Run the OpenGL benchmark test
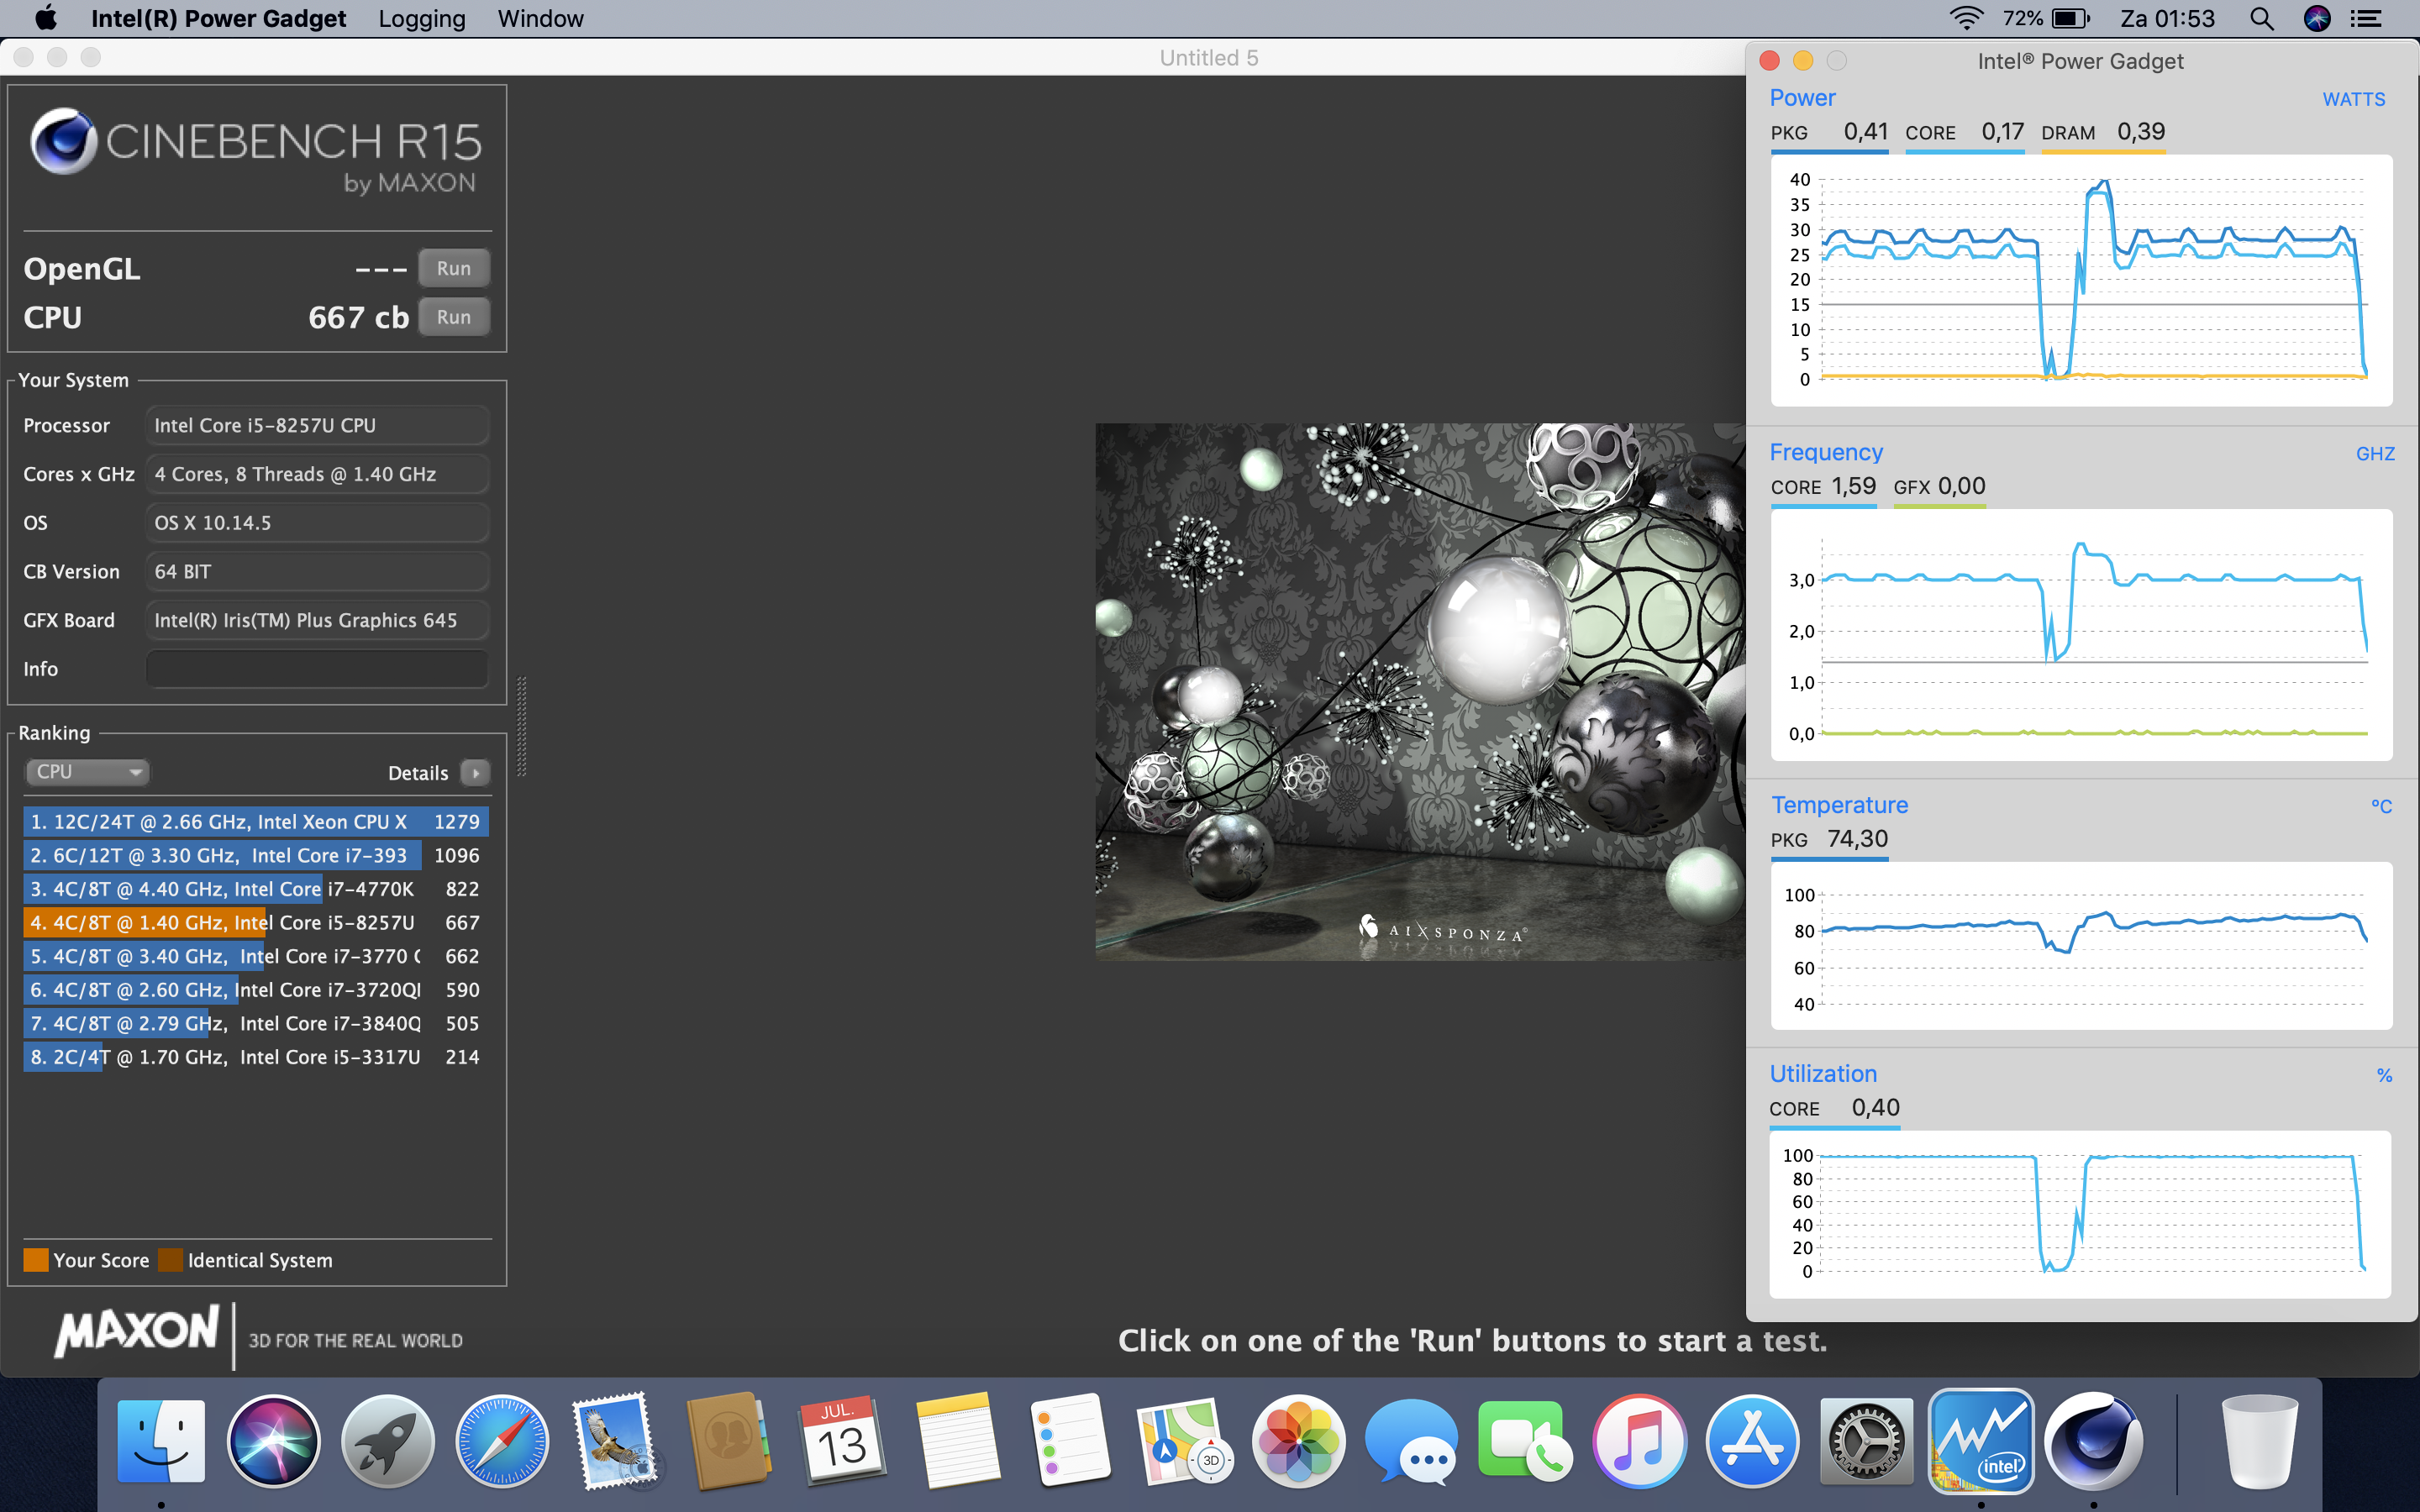 453,268
